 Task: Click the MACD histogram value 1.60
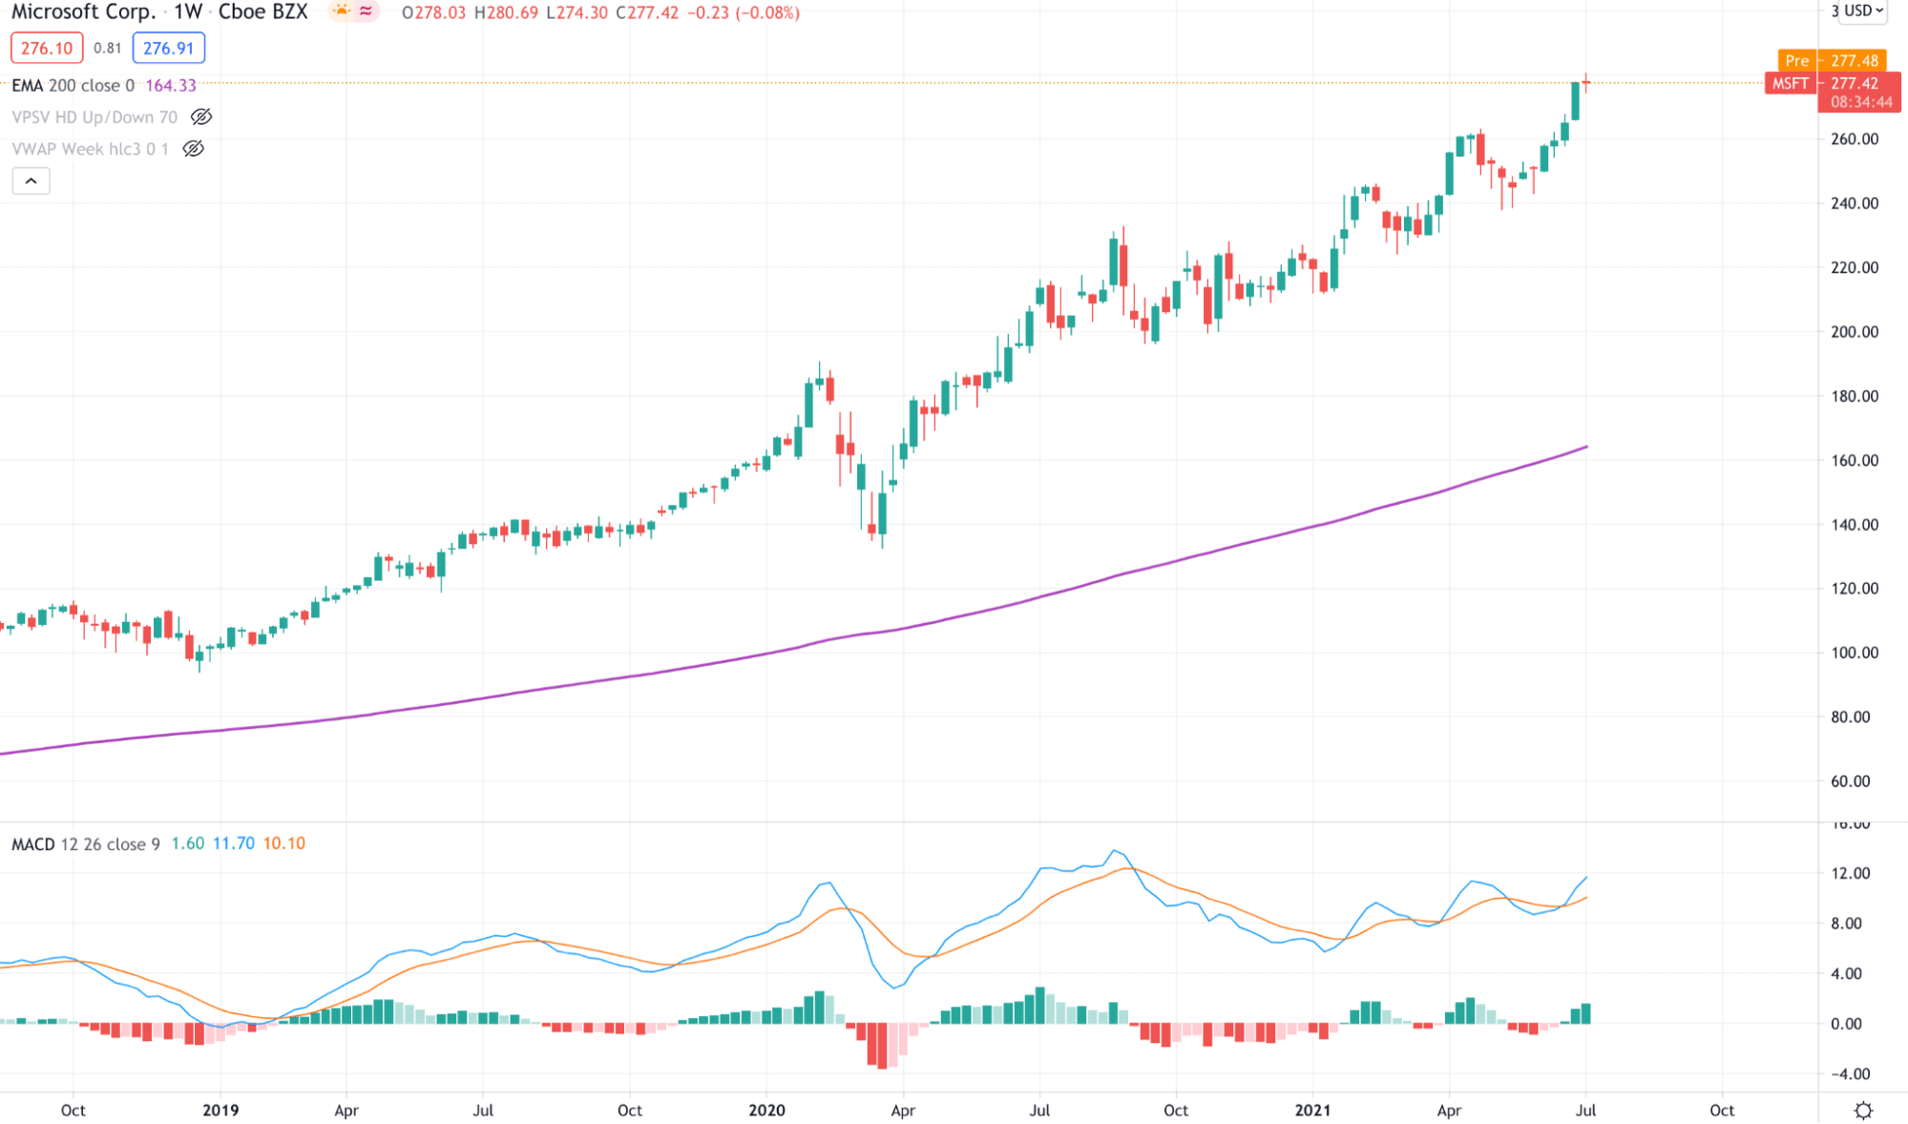(188, 843)
